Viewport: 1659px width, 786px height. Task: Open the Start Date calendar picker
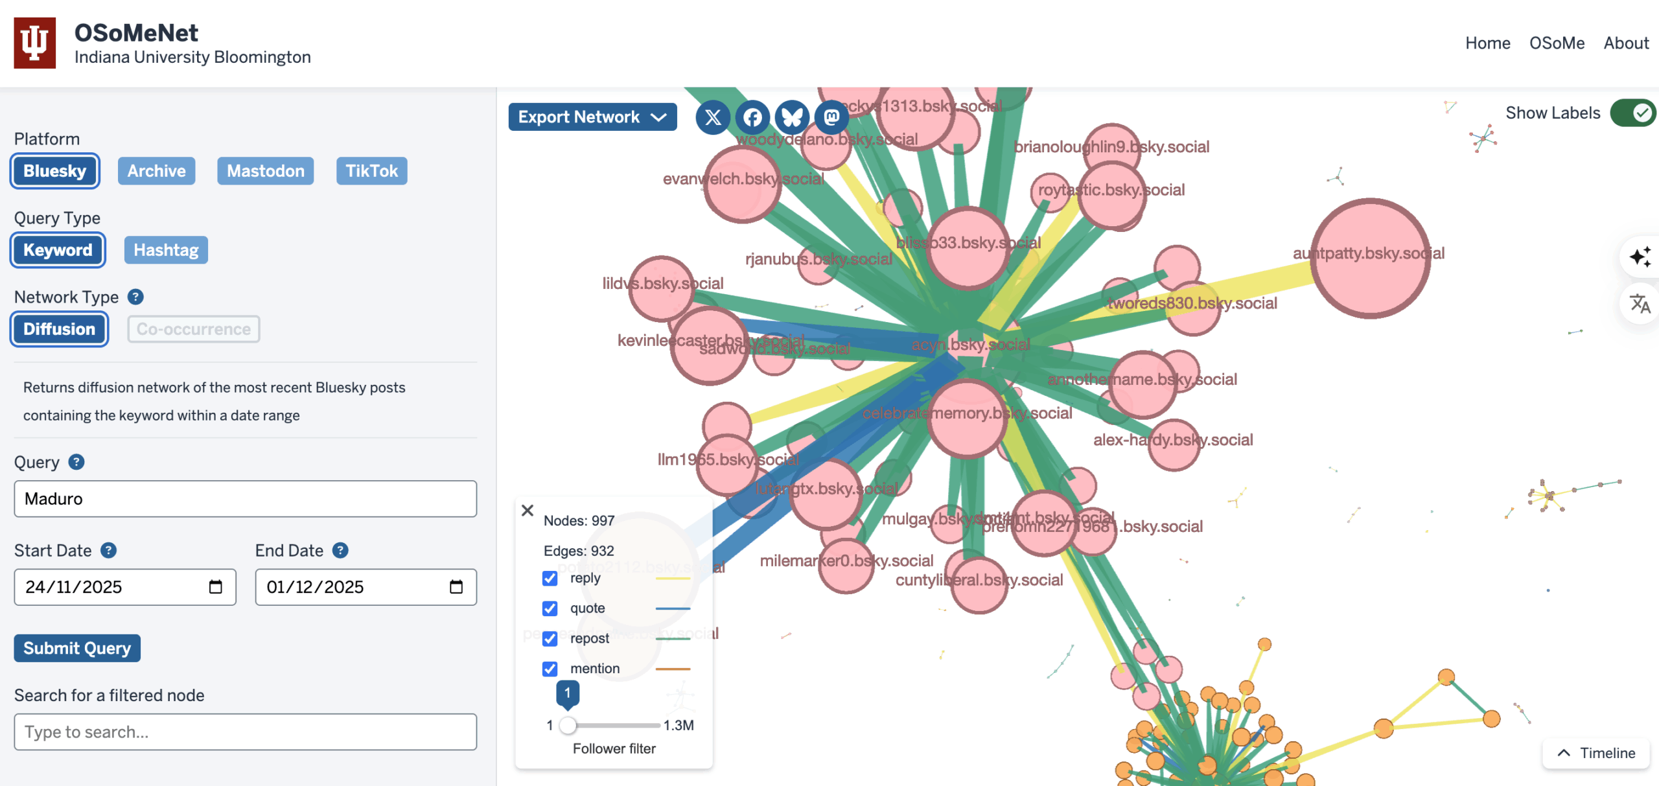click(216, 586)
